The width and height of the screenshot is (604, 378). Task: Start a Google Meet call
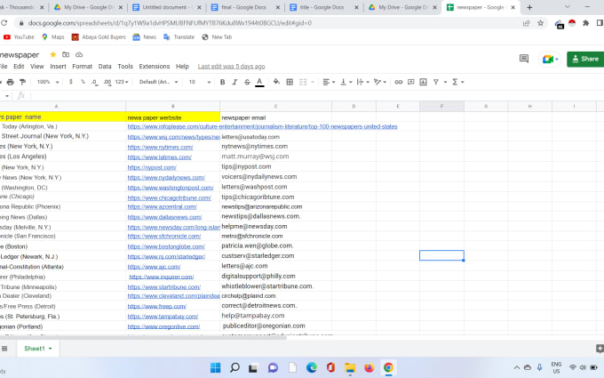550,59
